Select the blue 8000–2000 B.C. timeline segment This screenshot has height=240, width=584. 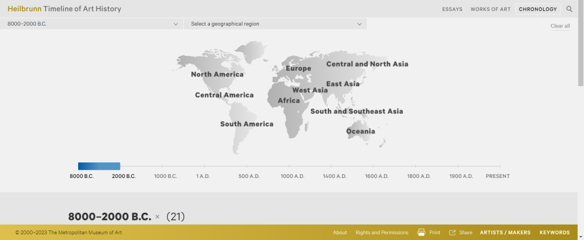[99, 166]
